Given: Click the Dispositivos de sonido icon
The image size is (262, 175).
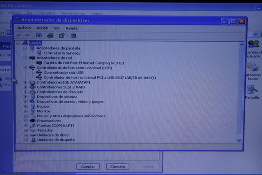Looking at the screenshot, I should coord(32,101).
